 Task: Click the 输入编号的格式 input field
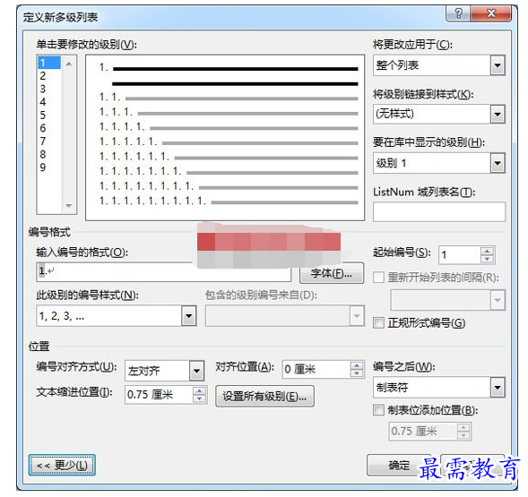point(163,272)
